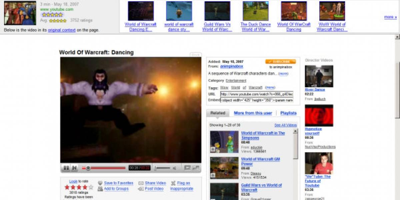400x200 pixels.
Task: Click the video seek progress bar
Action: click(x=104, y=168)
